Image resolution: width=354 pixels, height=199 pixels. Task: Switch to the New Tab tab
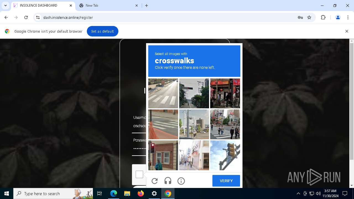pyautogui.click(x=109, y=6)
